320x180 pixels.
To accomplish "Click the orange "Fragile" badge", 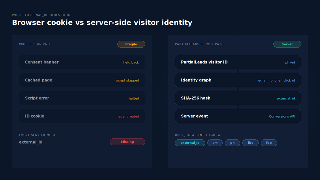I will click(131, 44).
